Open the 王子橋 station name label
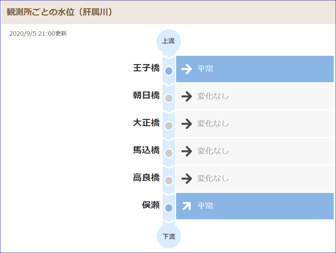336x253 pixels. click(146, 68)
